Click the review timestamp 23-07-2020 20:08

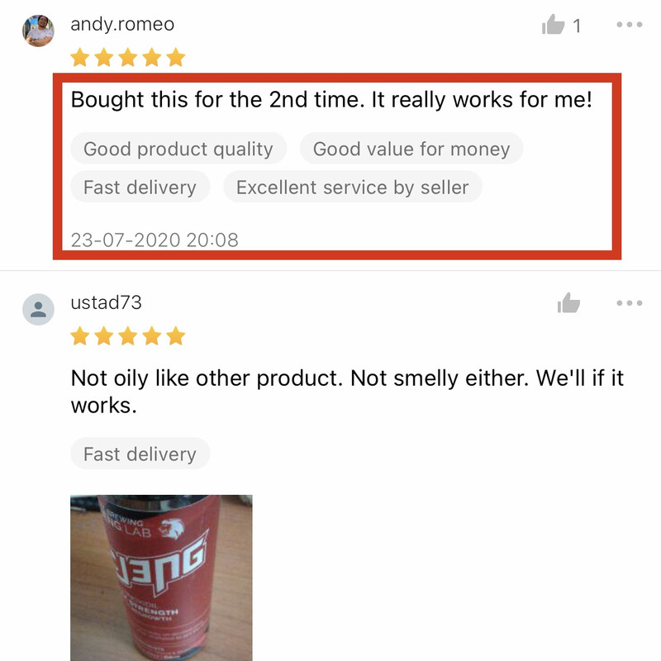pos(155,240)
